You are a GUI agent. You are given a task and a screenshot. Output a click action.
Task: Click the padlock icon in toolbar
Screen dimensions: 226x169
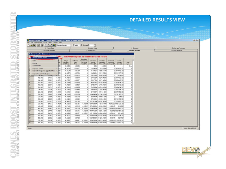(38, 45)
